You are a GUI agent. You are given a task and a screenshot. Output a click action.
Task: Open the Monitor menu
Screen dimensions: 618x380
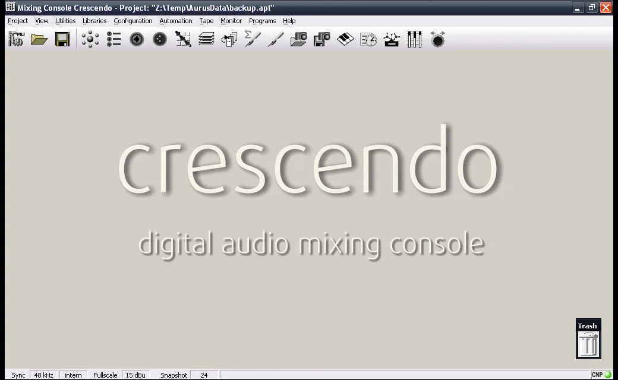(231, 21)
